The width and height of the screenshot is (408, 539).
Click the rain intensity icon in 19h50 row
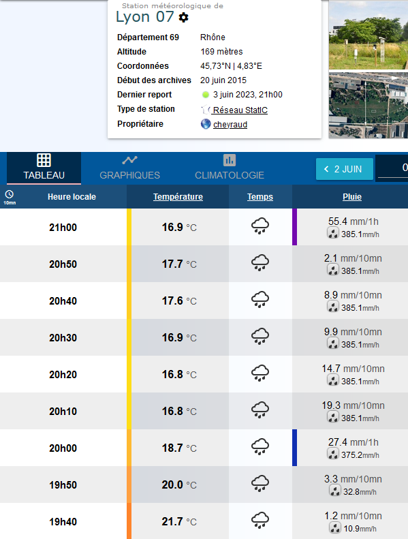(x=335, y=491)
